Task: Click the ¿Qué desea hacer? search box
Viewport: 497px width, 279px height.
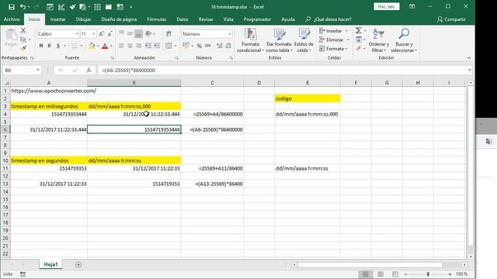Action: click(x=328, y=19)
